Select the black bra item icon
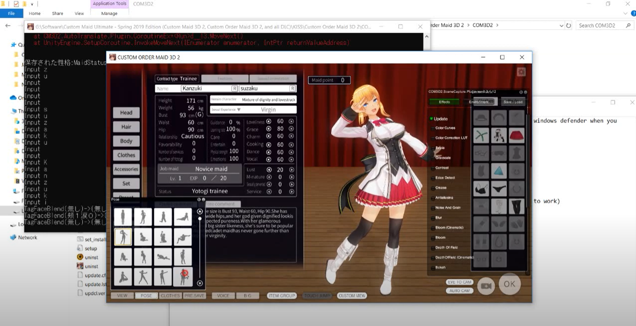 (481, 189)
